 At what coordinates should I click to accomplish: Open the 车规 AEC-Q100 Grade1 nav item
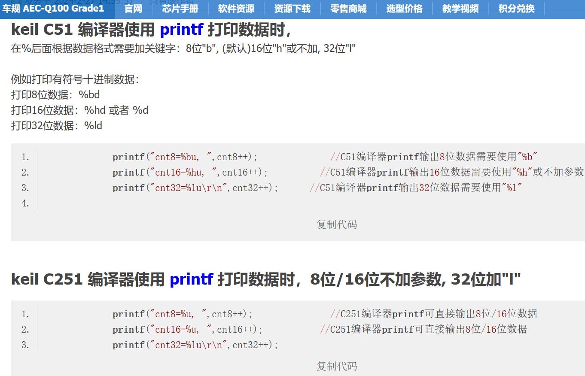coord(53,9)
